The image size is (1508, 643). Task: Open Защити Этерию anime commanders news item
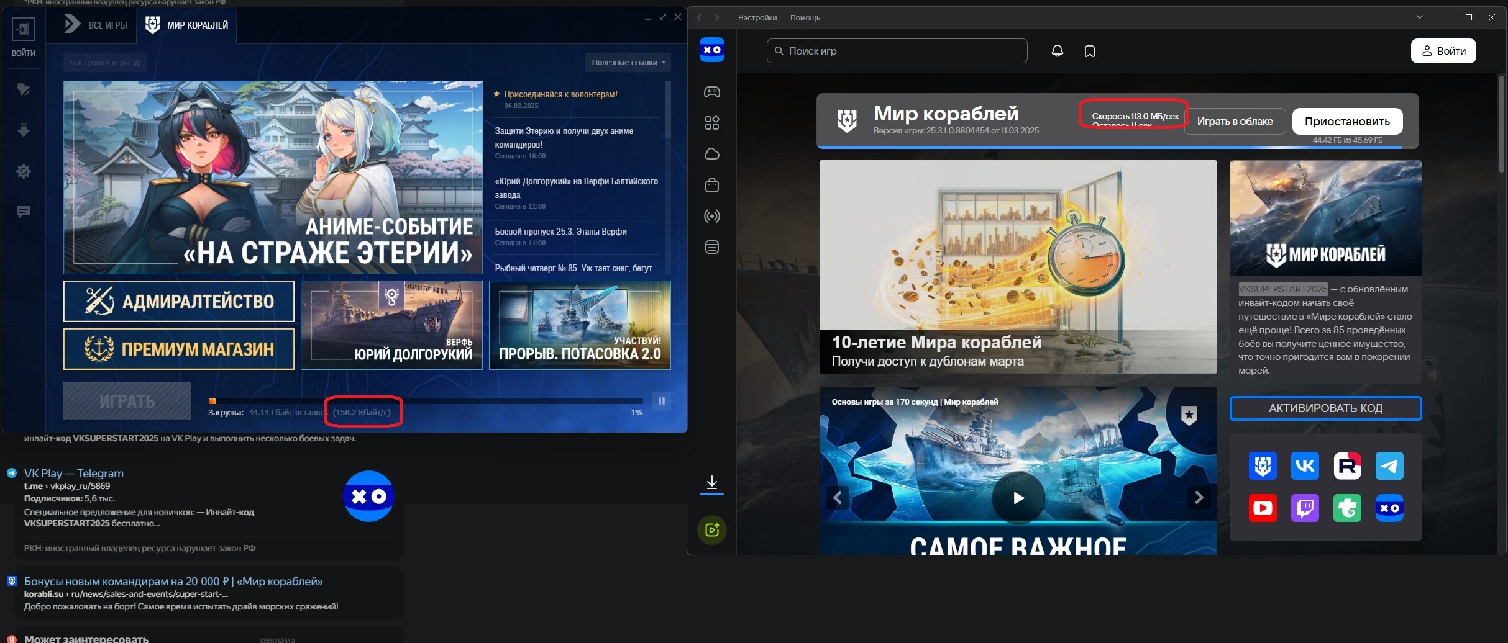(565, 138)
